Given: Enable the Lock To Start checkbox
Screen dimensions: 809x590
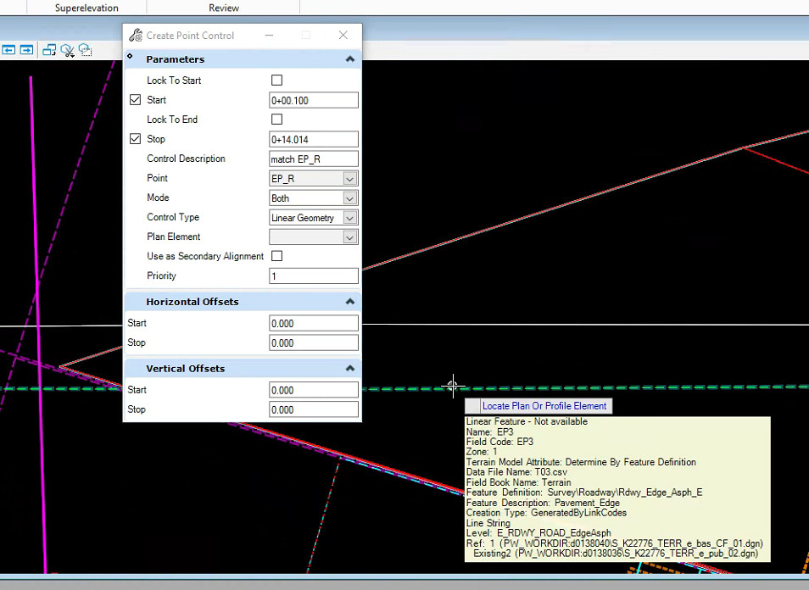Looking at the screenshot, I should click(276, 81).
